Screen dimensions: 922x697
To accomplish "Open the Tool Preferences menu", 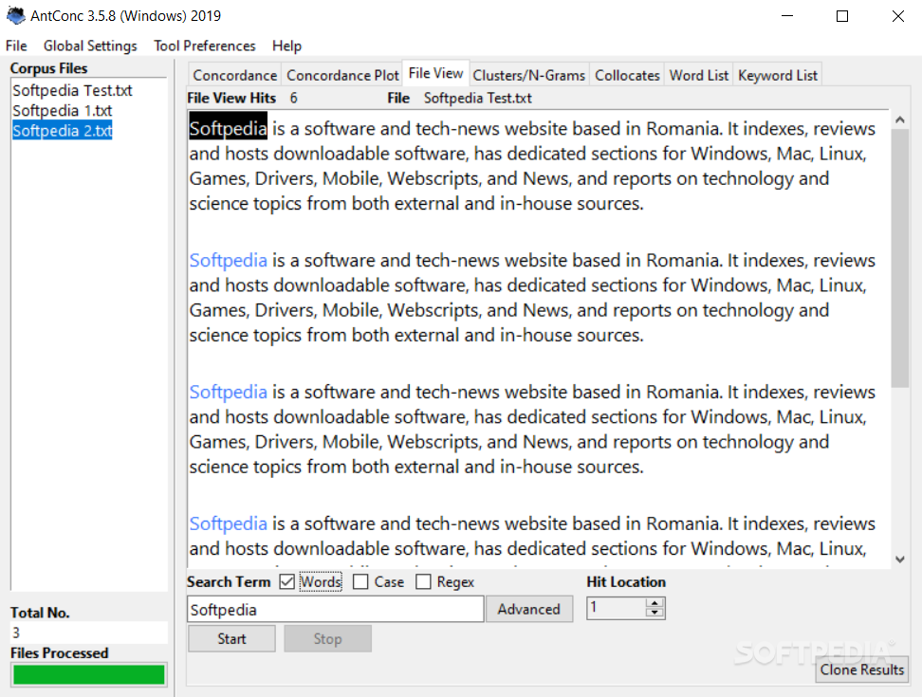I will pos(205,46).
